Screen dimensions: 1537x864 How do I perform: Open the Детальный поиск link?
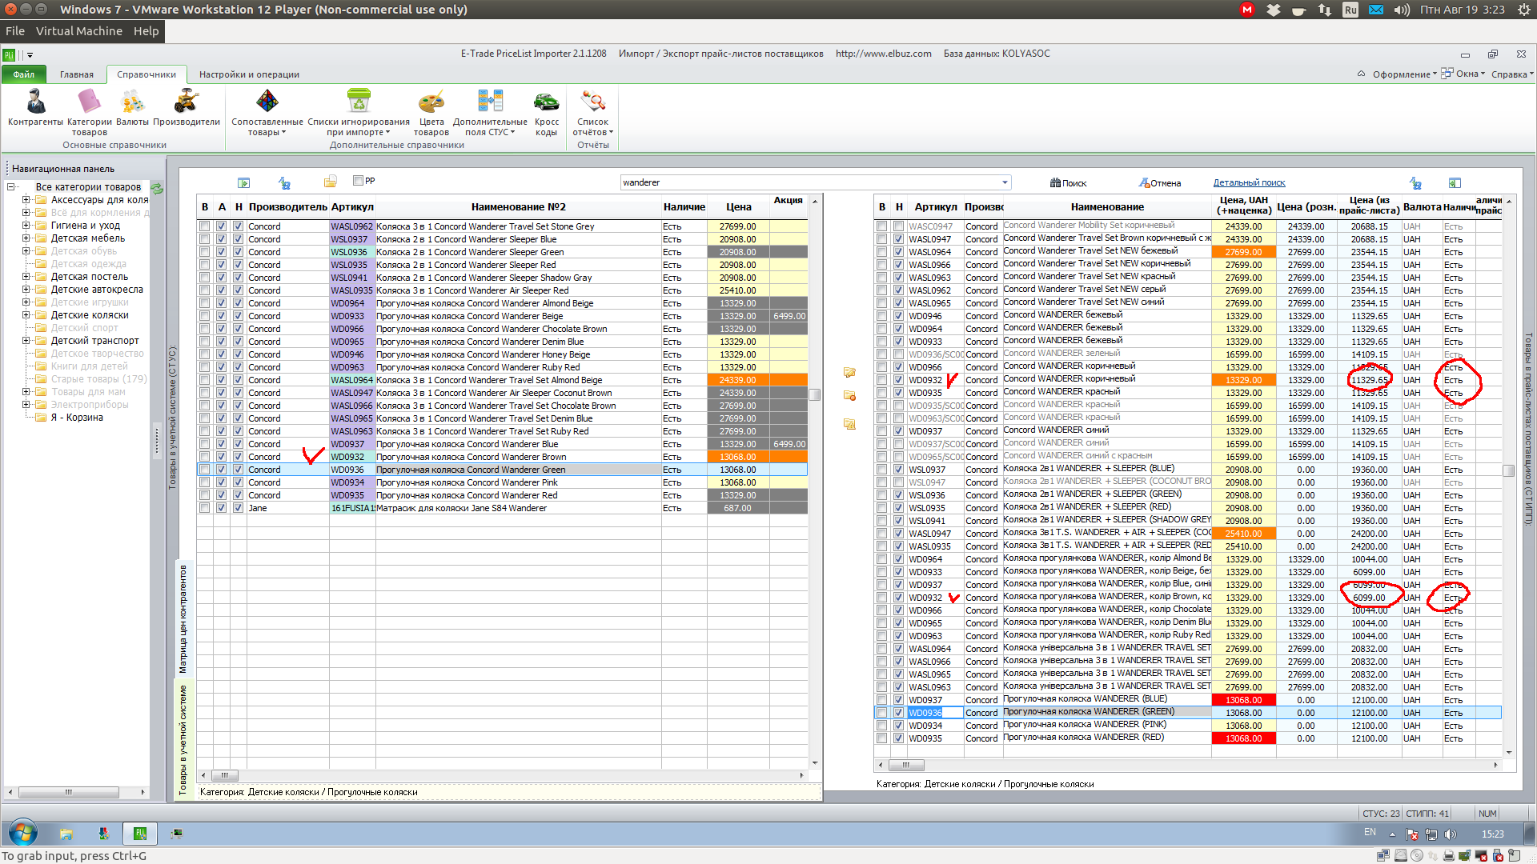[x=1249, y=183]
